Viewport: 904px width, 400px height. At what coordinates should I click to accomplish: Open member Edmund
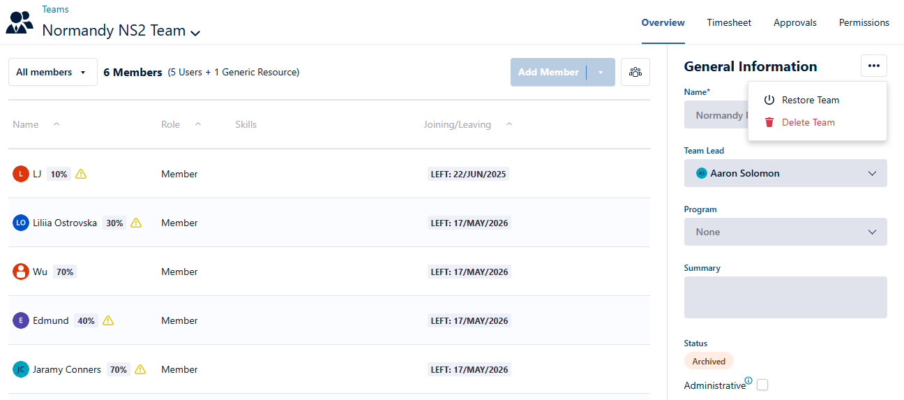click(51, 320)
